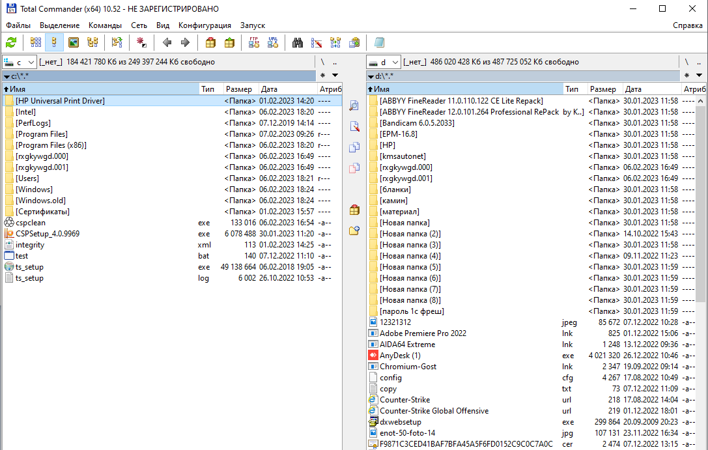The width and height of the screenshot is (708, 450).
Task: Sort left panel by Имя column
Action: tap(101, 89)
